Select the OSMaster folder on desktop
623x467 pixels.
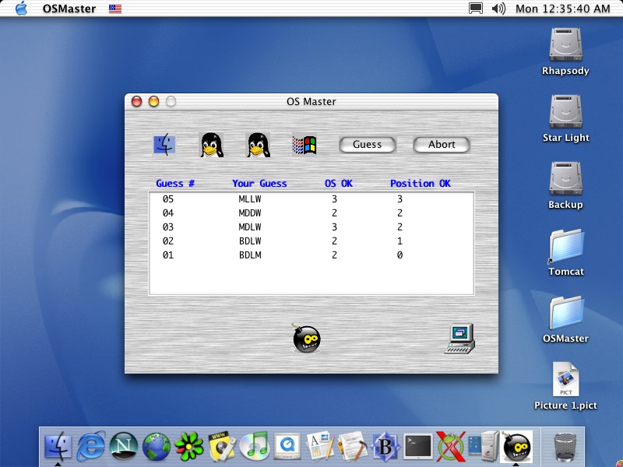click(565, 319)
